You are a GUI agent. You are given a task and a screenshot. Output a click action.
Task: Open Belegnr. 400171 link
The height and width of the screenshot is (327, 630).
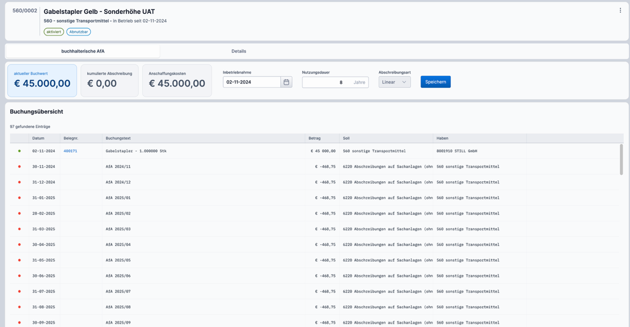[x=70, y=151]
